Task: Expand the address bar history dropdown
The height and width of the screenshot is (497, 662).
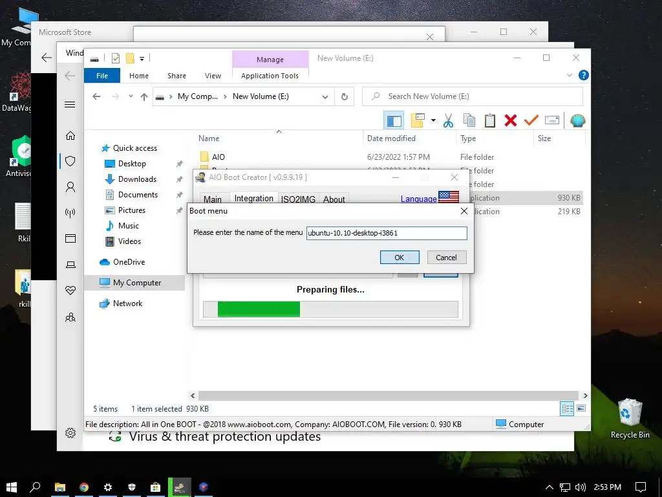Action: click(325, 97)
